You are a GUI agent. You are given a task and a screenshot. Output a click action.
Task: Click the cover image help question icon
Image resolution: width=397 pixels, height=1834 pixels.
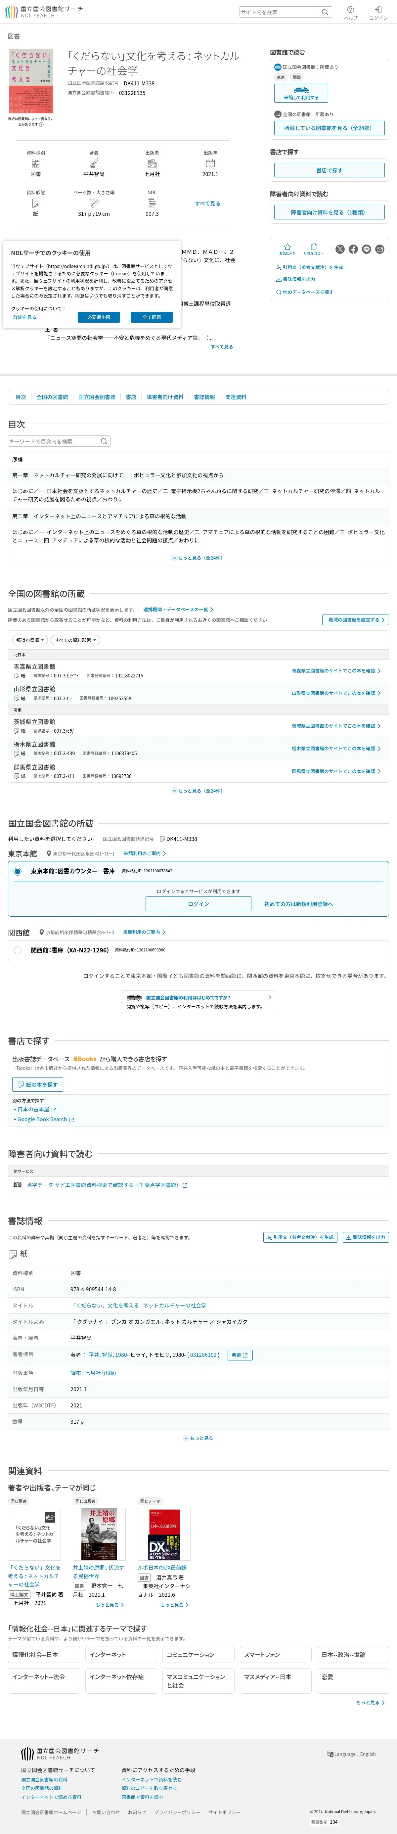click(x=41, y=124)
